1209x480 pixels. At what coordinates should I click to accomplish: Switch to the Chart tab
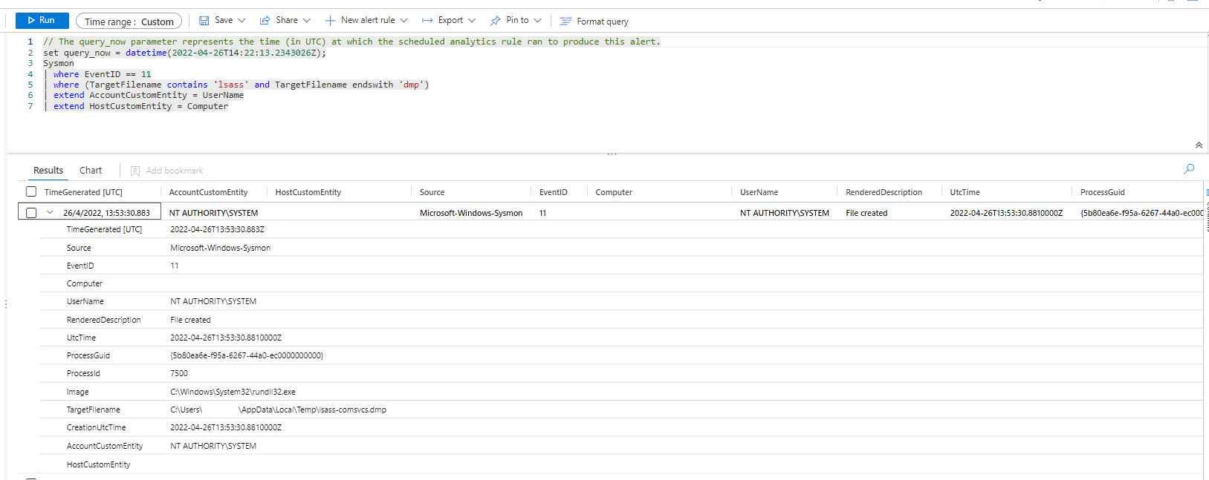click(91, 171)
